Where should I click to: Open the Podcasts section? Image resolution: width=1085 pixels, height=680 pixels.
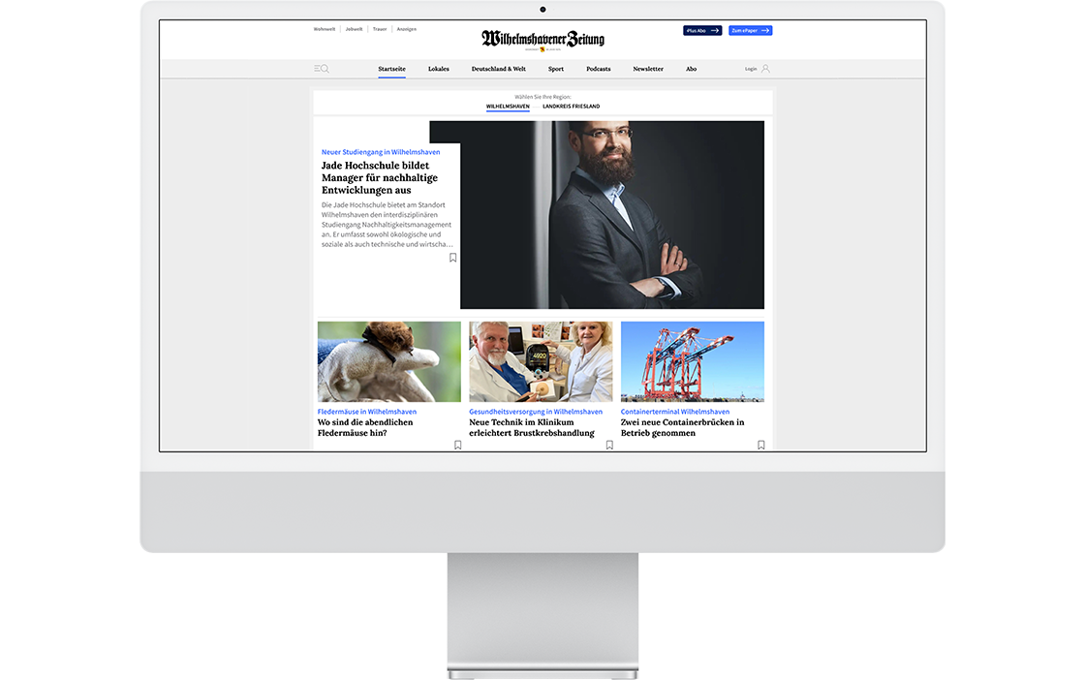598,69
